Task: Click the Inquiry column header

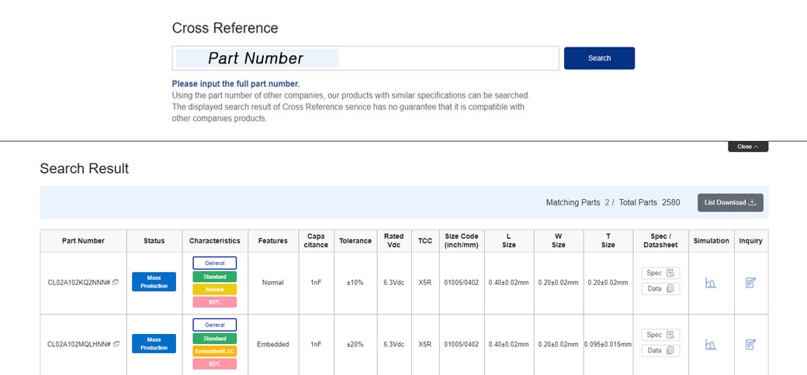Action: pyautogui.click(x=750, y=241)
